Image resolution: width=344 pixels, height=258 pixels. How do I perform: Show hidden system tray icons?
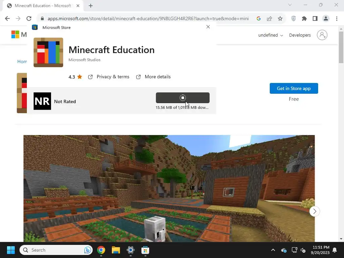[x=273, y=250]
